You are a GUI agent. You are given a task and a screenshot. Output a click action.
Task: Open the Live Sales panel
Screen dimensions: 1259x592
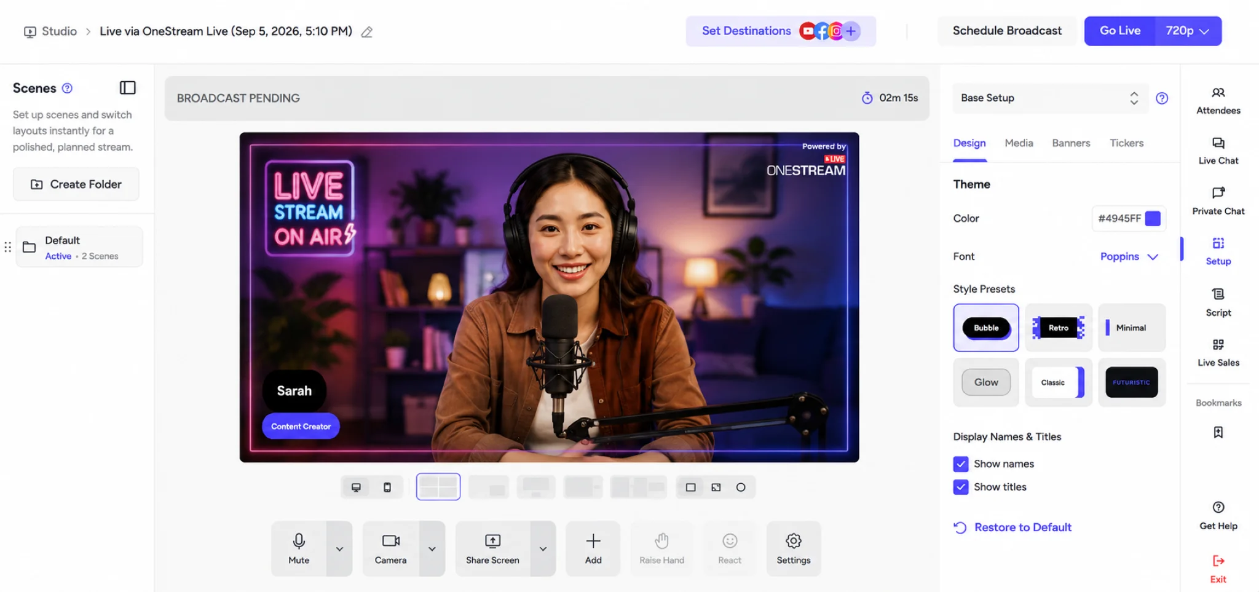tap(1218, 353)
